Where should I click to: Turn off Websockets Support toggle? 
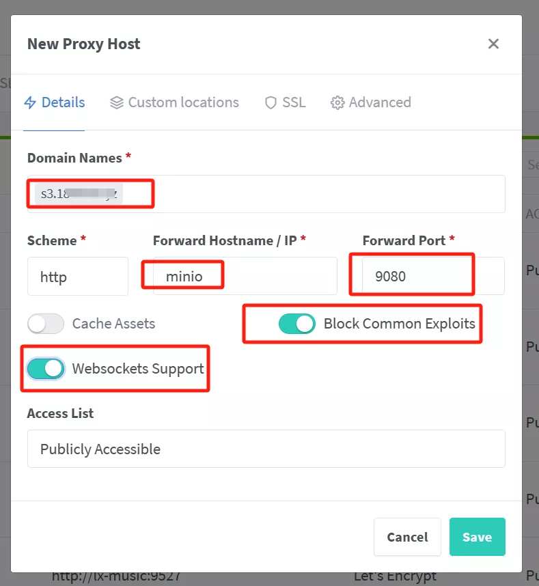click(x=46, y=369)
